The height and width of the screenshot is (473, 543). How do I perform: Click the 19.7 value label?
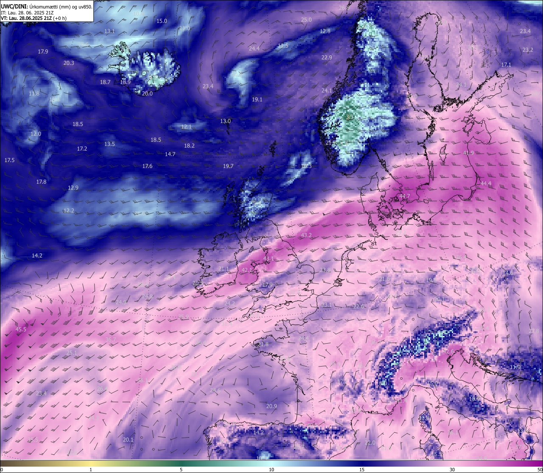[x=228, y=166]
